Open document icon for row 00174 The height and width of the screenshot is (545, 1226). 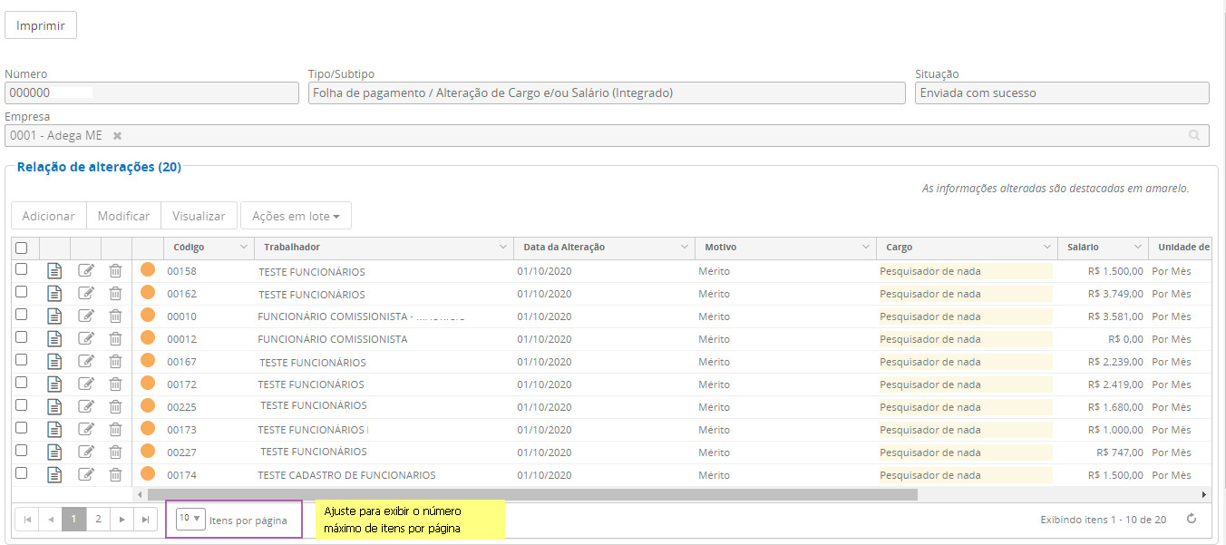(x=54, y=473)
